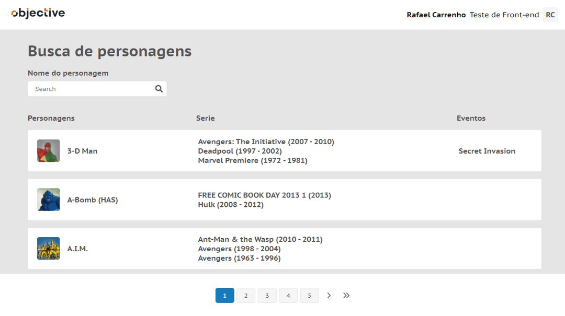
Task: Click the 3-D Man thumbnail
Action: (x=48, y=151)
